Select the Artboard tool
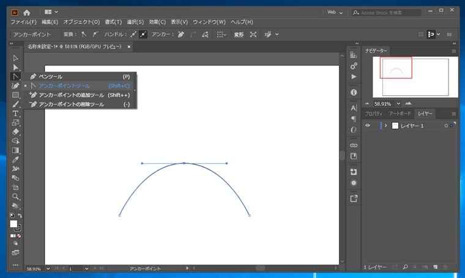The height and width of the screenshot is (278, 465). (15, 188)
